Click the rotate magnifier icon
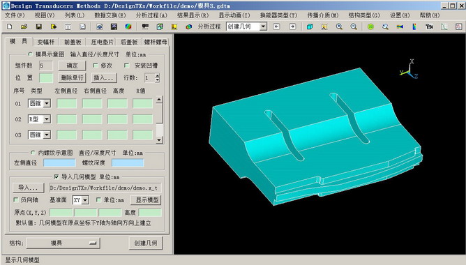This screenshot has width=466, height=265. tap(386, 26)
